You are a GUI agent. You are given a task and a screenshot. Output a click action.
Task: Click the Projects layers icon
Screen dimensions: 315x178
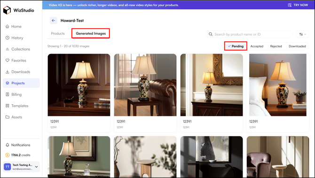point(8,83)
